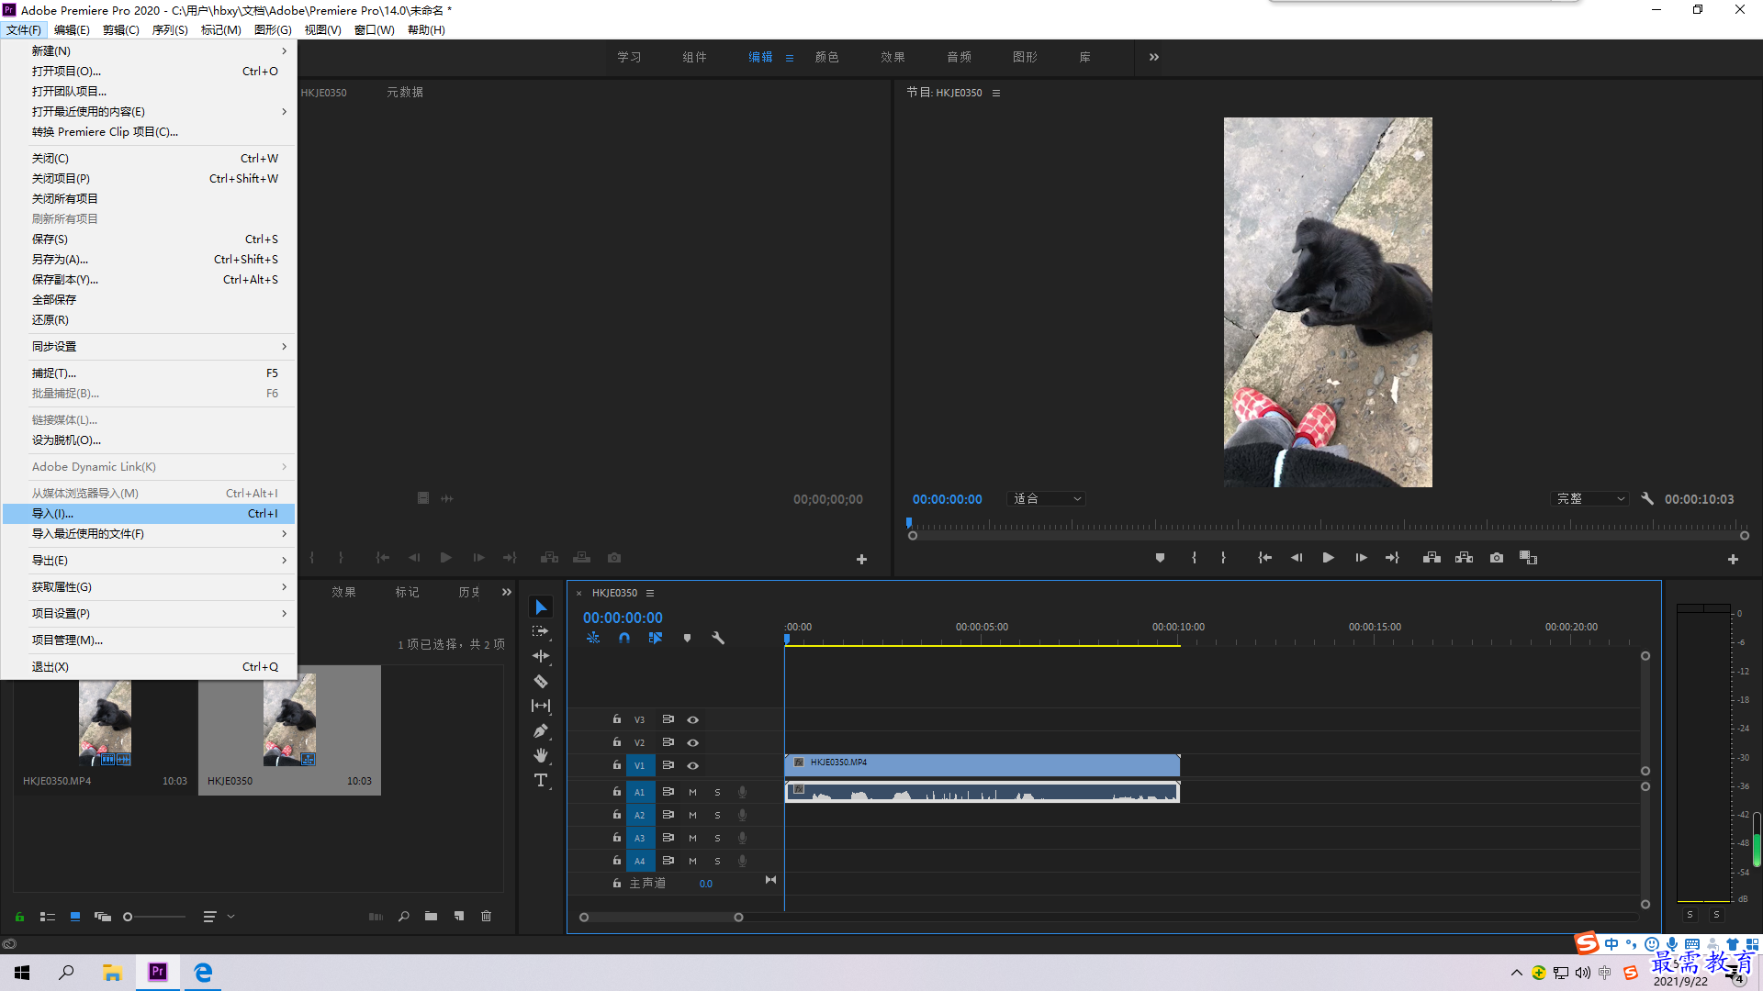Choose 保存(S) from File menu

[x=149, y=239]
